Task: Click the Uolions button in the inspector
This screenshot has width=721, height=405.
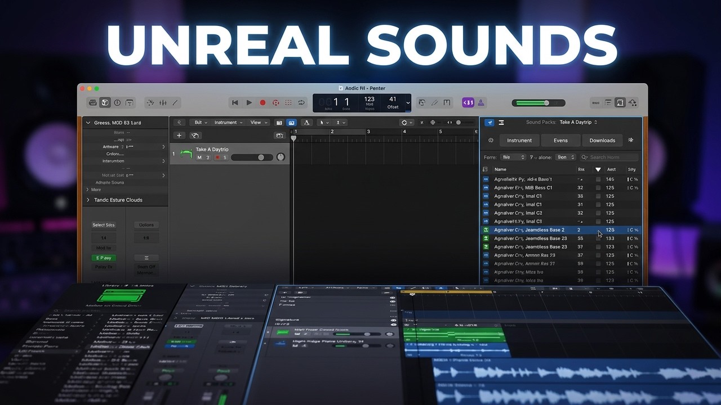Action: click(x=146, y=225)
